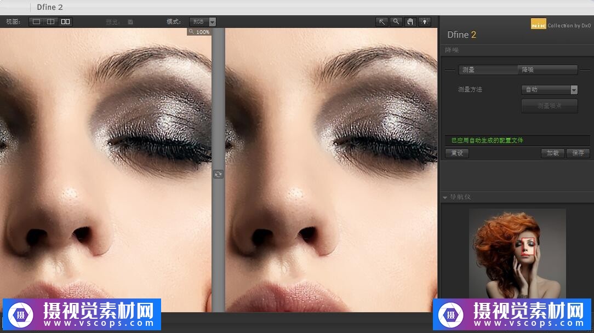Click the 加载 load button

coord(552,153)
